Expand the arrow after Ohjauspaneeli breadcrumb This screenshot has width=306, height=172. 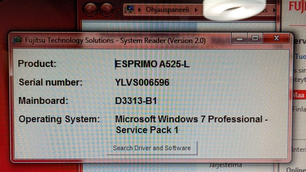point(196,10)
